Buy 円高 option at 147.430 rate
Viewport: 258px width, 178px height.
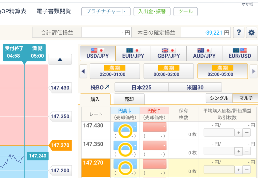125,127
